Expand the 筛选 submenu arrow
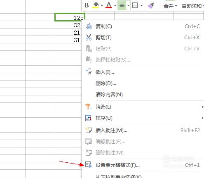Viewport: 204px width, 178px height. click(x=203, y=107)
